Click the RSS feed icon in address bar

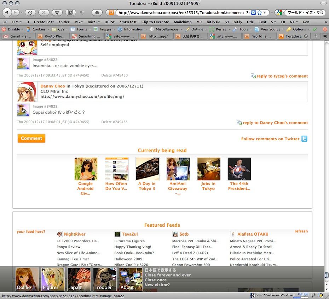(x=253, y=12)
